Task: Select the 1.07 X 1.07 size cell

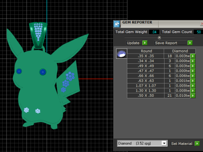Action: 146,86
